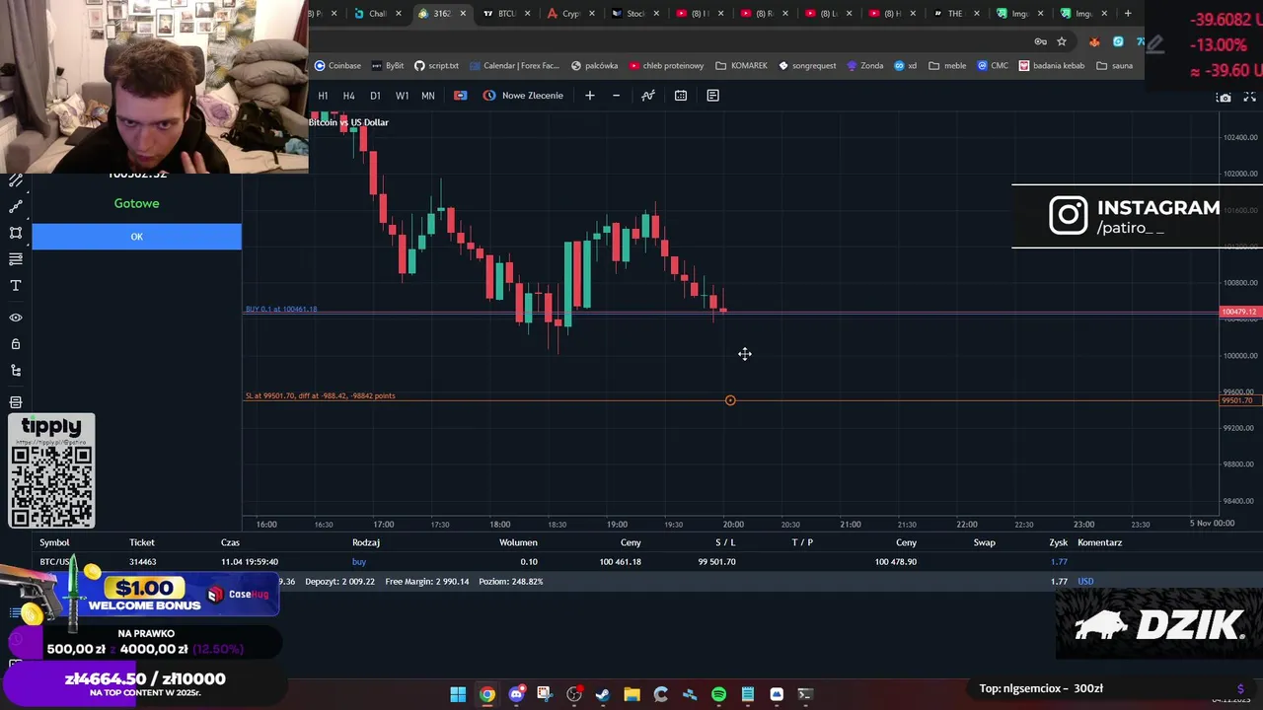Viewport: 1263px width, 710px height.
Task: Open the object tree icon
Action: 16,371
